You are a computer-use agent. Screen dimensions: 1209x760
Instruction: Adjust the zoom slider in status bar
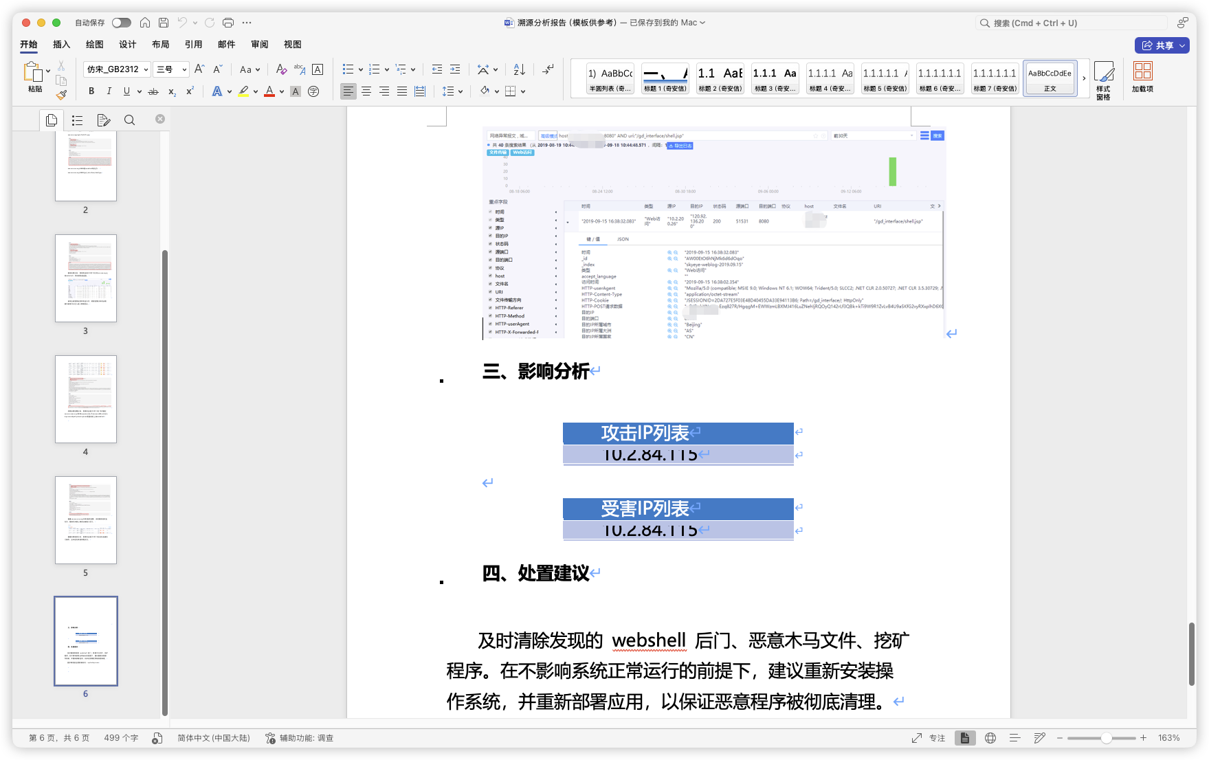coord(1106,738)
